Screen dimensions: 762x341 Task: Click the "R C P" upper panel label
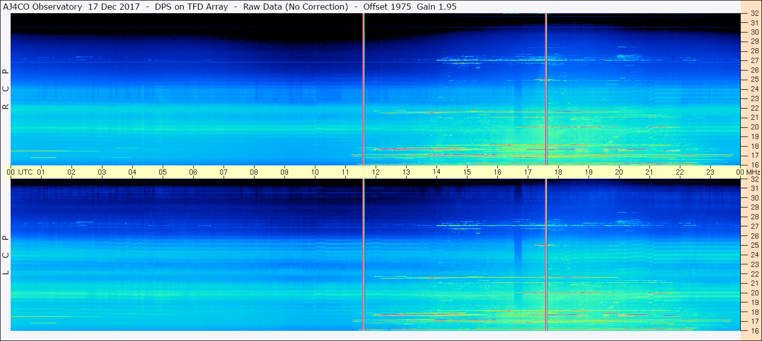pos(6,89)
